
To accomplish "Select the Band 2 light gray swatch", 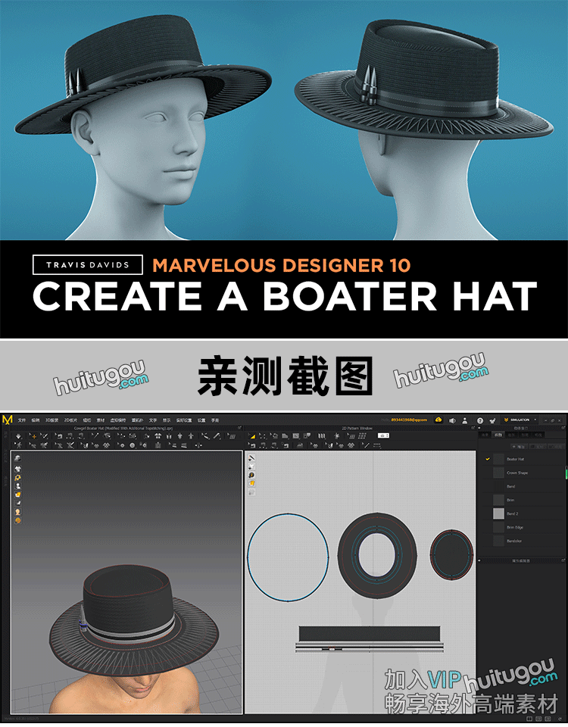I will click(x=498, y=513).
